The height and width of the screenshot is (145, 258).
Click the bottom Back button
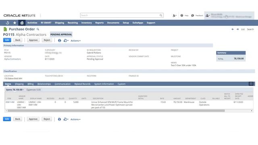tap(18, 119)
